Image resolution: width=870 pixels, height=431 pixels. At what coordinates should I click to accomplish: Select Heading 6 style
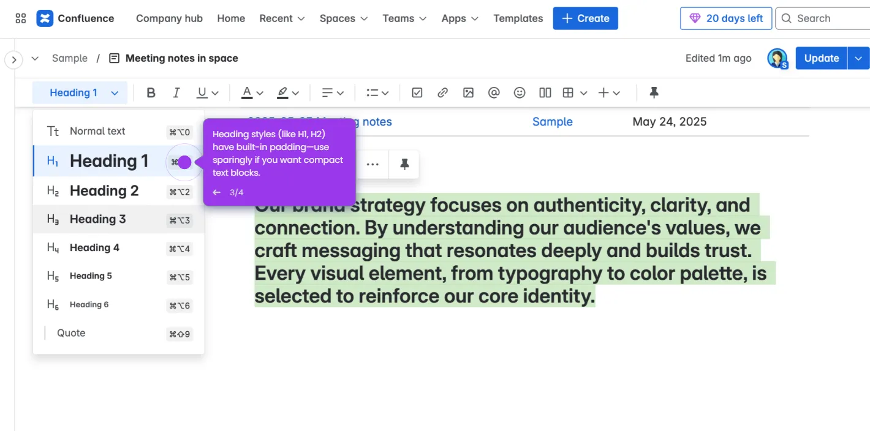119,305
